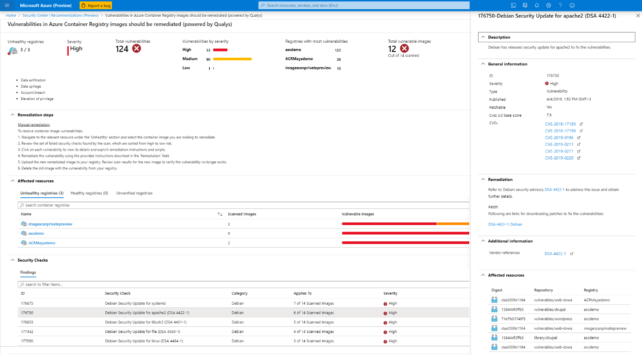The height and width of the screenshot is (355, 642).
Task: Open DSA 4422-1: Debian patch link
Action: (x=505, y=224)
